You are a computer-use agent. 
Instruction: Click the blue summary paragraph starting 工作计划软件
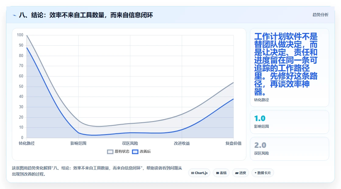286,64
